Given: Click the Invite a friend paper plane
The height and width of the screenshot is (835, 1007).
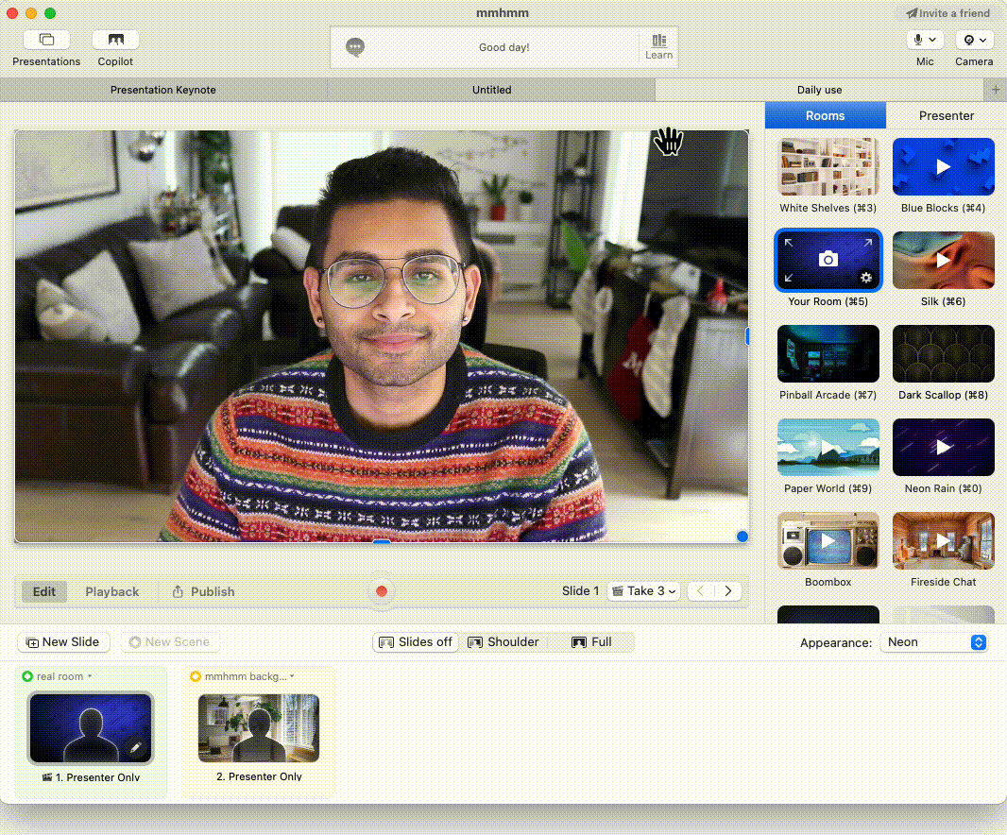Looking at the screenshot, I should pyautogui.click(x=912, y=13).
